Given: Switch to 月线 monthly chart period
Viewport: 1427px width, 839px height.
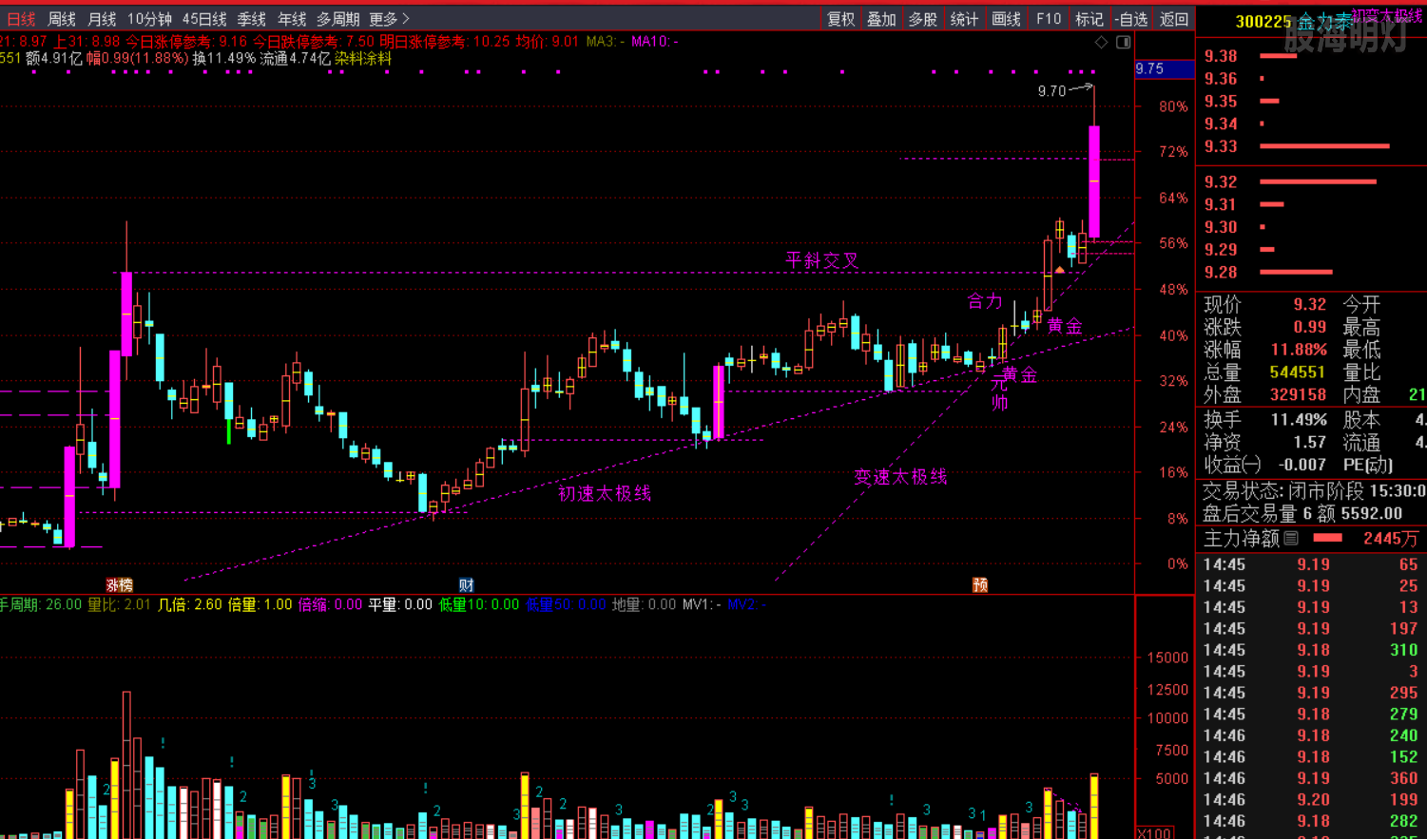Looking at the screenshot, I should [102, 19].
